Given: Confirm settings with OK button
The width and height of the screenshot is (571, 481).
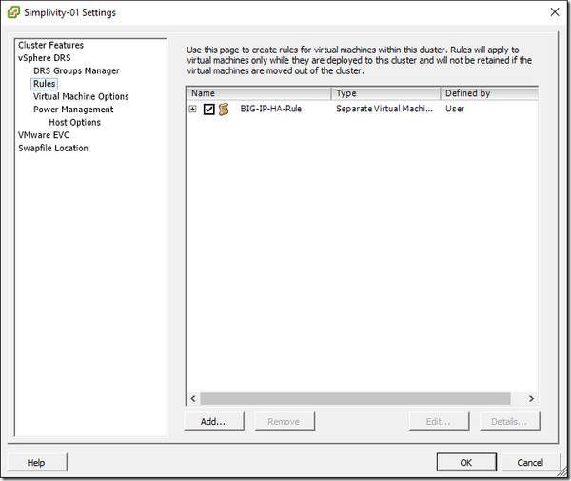Looking at the screenshot, I should pos(466,462).
